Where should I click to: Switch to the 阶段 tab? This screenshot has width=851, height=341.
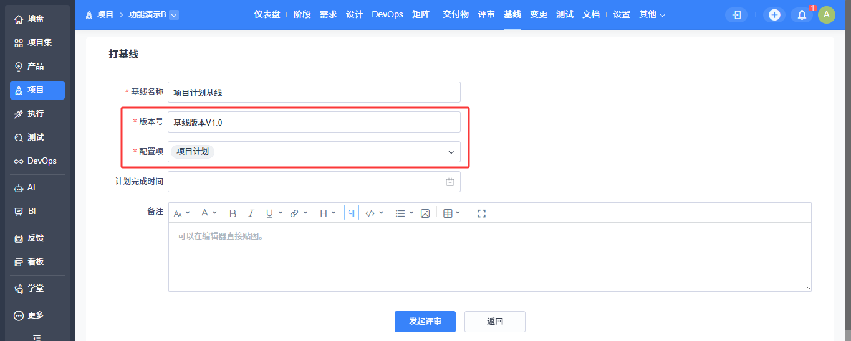tap(302, 14)
